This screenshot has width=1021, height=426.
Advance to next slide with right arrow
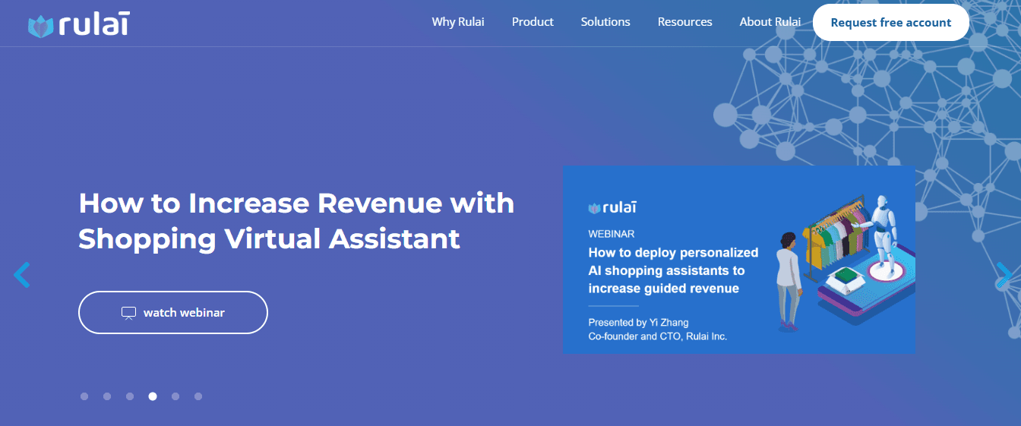pyautogui.click(x=1004, y=276)
